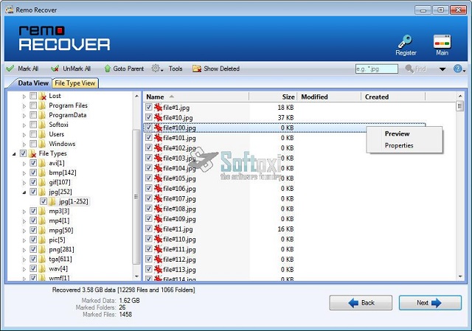472x331 pixels.
Task: Open dropdown arrow next to Find
Action: point(442,69)
